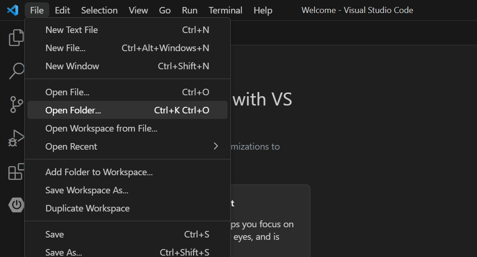477x257 pixels.
Task: Choose Save Workspace As... entry
Action: (128, 190)
